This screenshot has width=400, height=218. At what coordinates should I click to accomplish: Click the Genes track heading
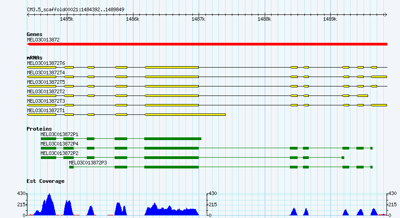click(35, 34)
